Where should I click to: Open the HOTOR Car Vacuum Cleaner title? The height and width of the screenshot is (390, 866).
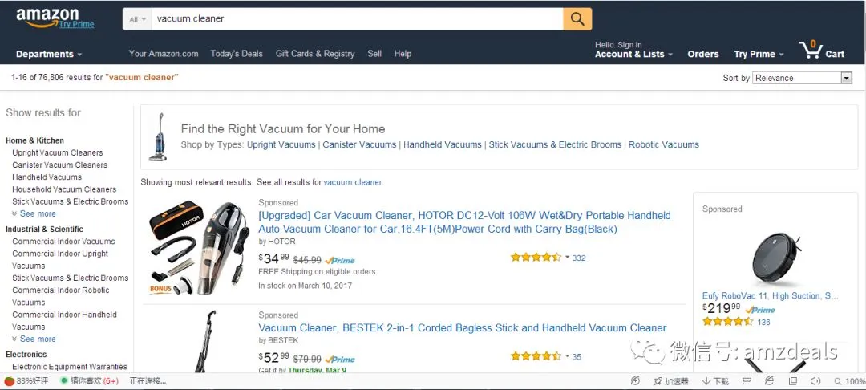pyautogui.click(x=464, y=222)
